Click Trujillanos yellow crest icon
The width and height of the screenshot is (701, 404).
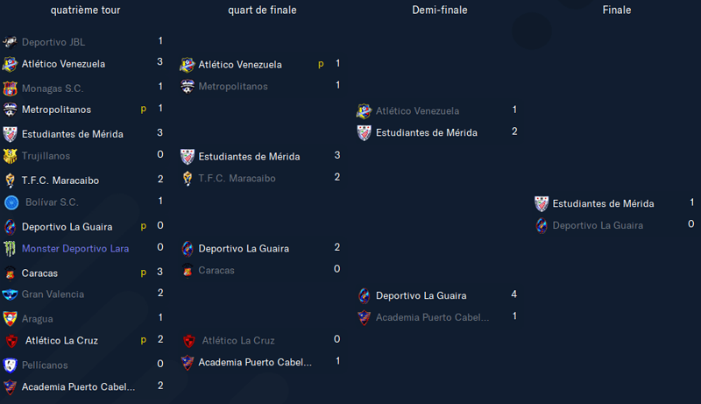click(10, 156)
